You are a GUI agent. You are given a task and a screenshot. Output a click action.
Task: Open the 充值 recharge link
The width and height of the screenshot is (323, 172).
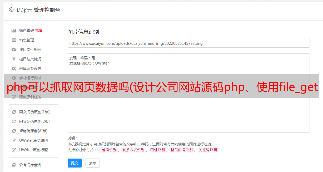pos(39,31)
